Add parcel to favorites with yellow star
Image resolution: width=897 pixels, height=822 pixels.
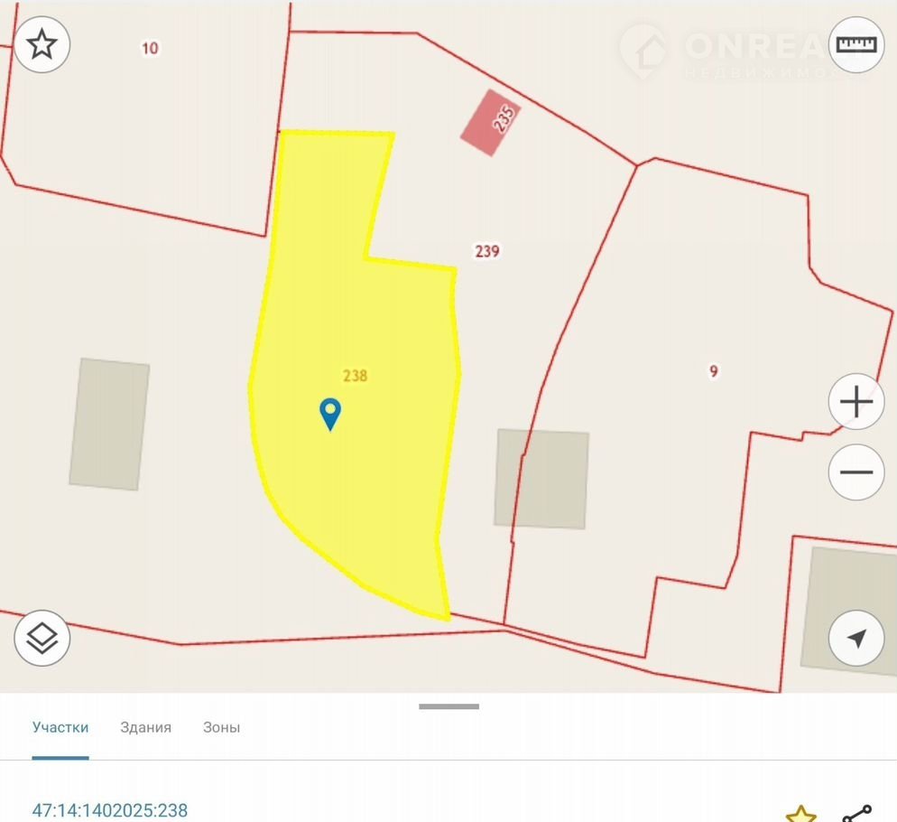click(801, 813)
